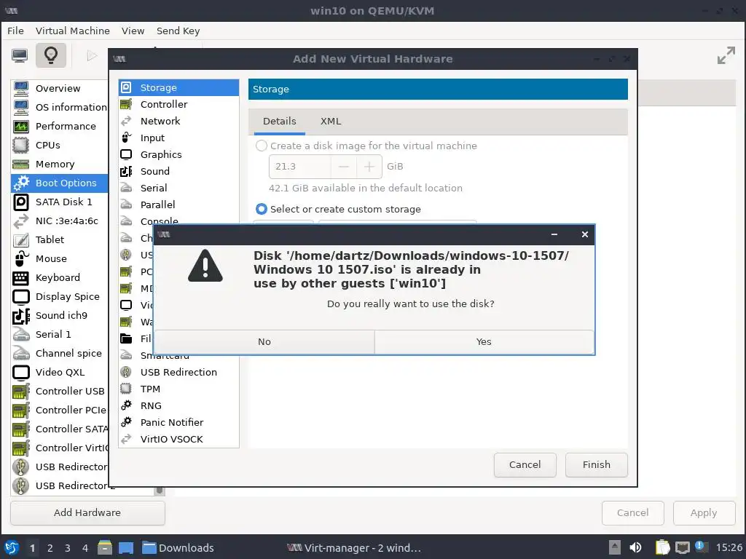Click the disk size decrease minus button
Viewport: 746px width, 559px height.
click(344, 167)
